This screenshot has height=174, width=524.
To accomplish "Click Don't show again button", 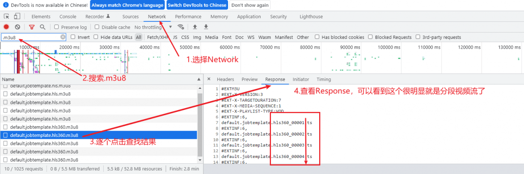I will pyautogui.click(x=249, y=5).
